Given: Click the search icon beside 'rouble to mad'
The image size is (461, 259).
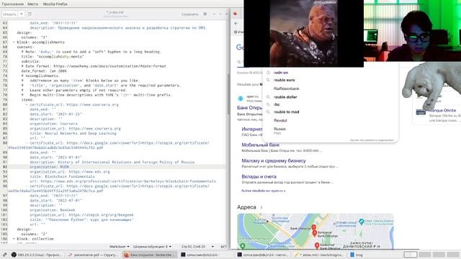Looking at the screenshot, I should click(268, 112).
